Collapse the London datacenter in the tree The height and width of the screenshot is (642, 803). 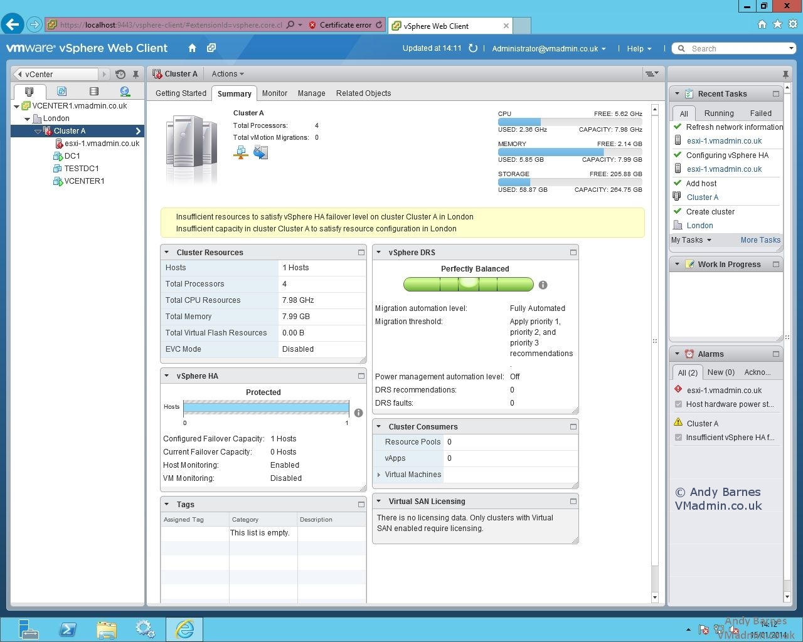[x=27, y=118]
